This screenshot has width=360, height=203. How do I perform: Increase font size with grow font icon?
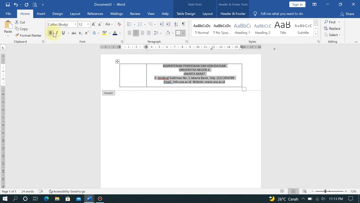click(93, 24)
